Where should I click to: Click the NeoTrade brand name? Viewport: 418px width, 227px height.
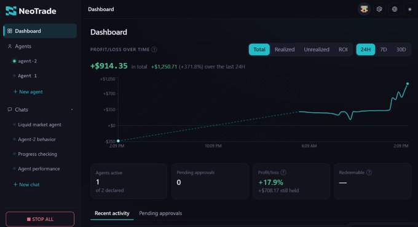(x=37, y=11)
